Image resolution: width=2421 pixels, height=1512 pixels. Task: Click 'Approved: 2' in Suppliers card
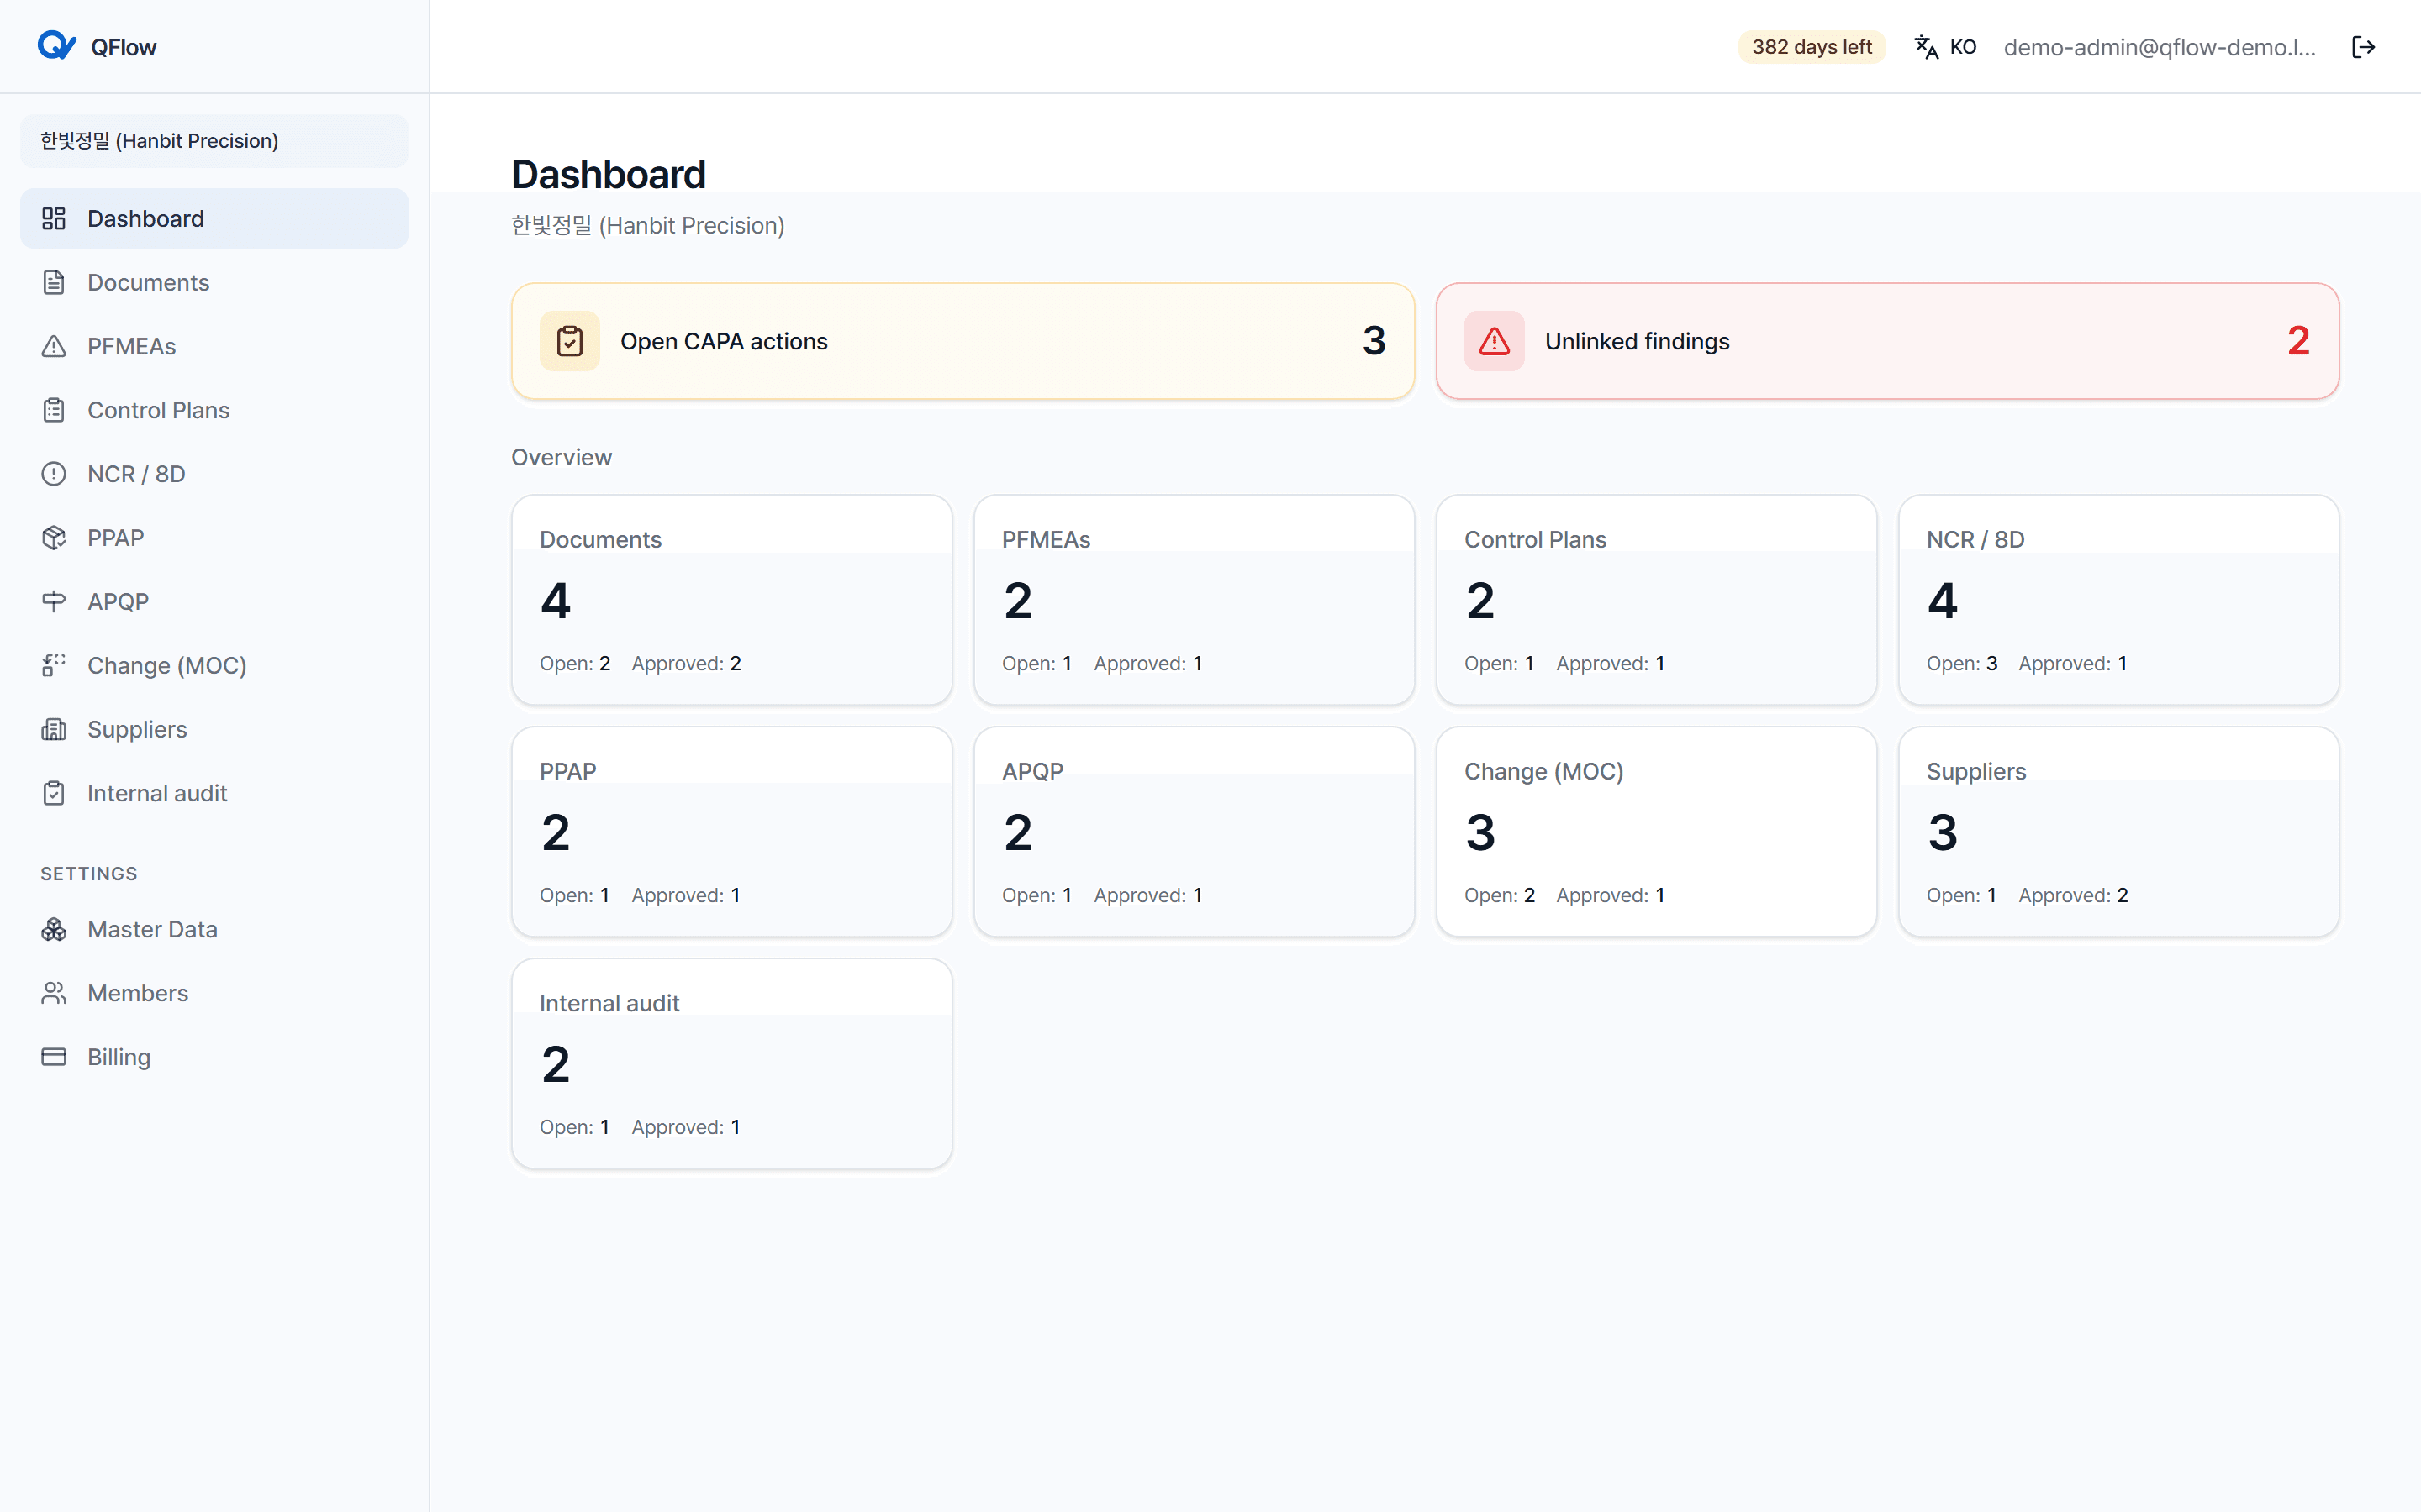[2073, 895]
